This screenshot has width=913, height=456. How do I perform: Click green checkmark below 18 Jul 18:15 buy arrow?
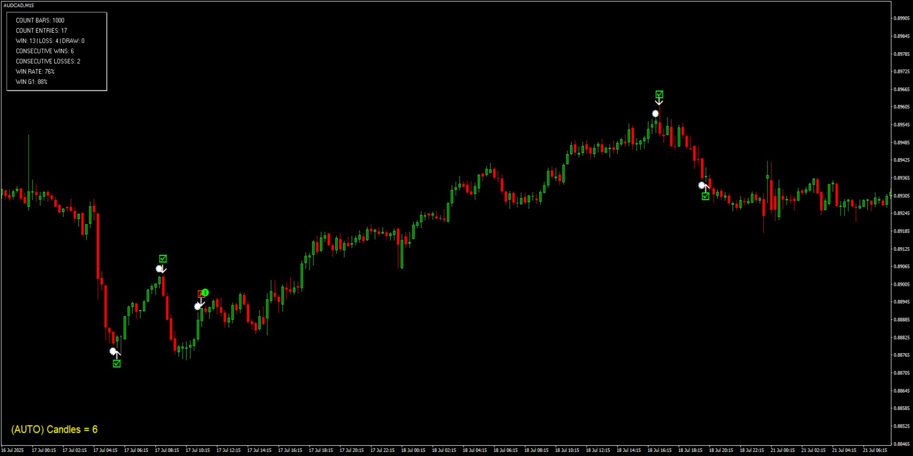(x=706, y=196)
